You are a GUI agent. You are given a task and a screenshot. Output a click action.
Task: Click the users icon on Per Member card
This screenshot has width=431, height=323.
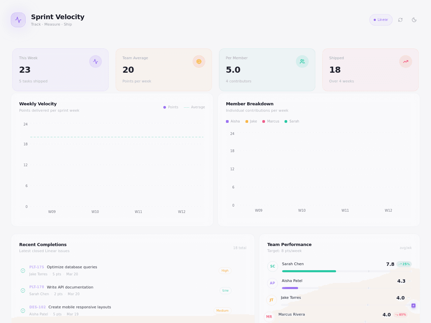302,62
